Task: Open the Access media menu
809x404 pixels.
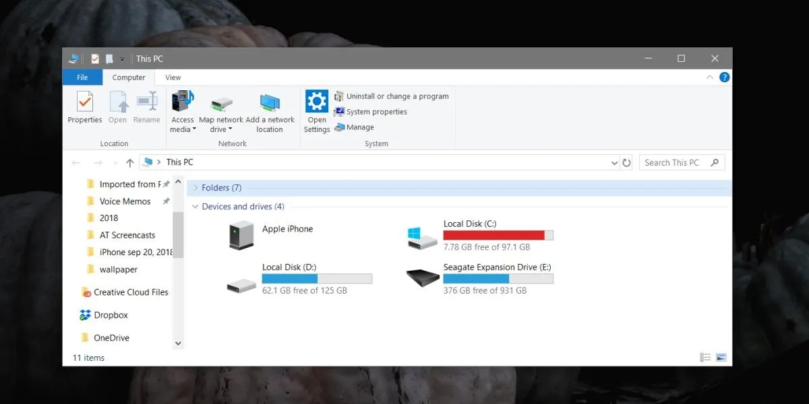Action: click(x=183, y=111)
